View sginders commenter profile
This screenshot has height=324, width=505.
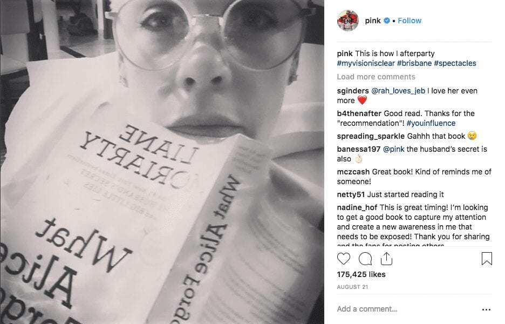[353, 91]
